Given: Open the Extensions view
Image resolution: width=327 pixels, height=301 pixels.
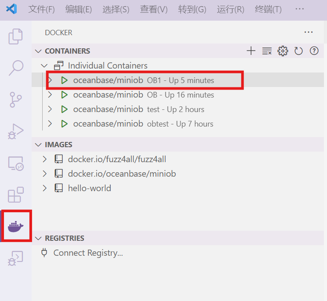Looking at the screenshot, I should pos(16,195).
